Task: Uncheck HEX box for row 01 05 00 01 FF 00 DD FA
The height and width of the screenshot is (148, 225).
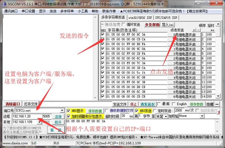Action: 103,44
